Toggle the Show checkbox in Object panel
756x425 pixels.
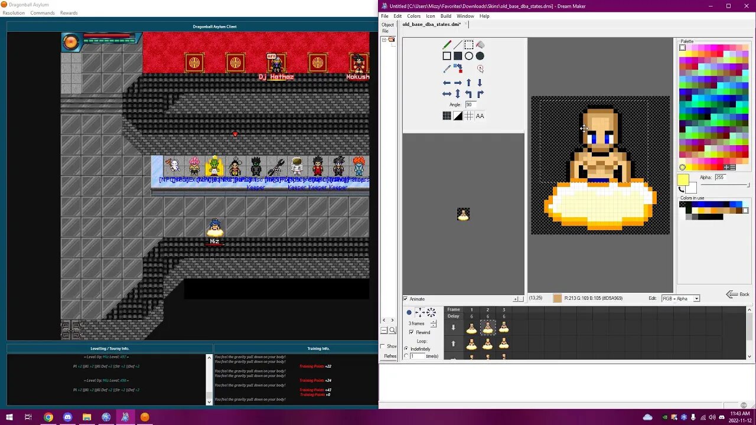pos(383,346)
